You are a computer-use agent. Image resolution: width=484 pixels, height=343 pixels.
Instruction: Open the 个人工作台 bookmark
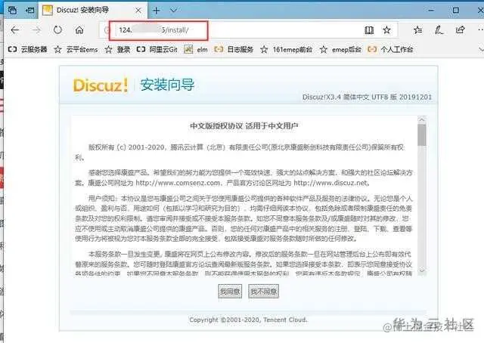pyautogui.click(x=391, y=49)
